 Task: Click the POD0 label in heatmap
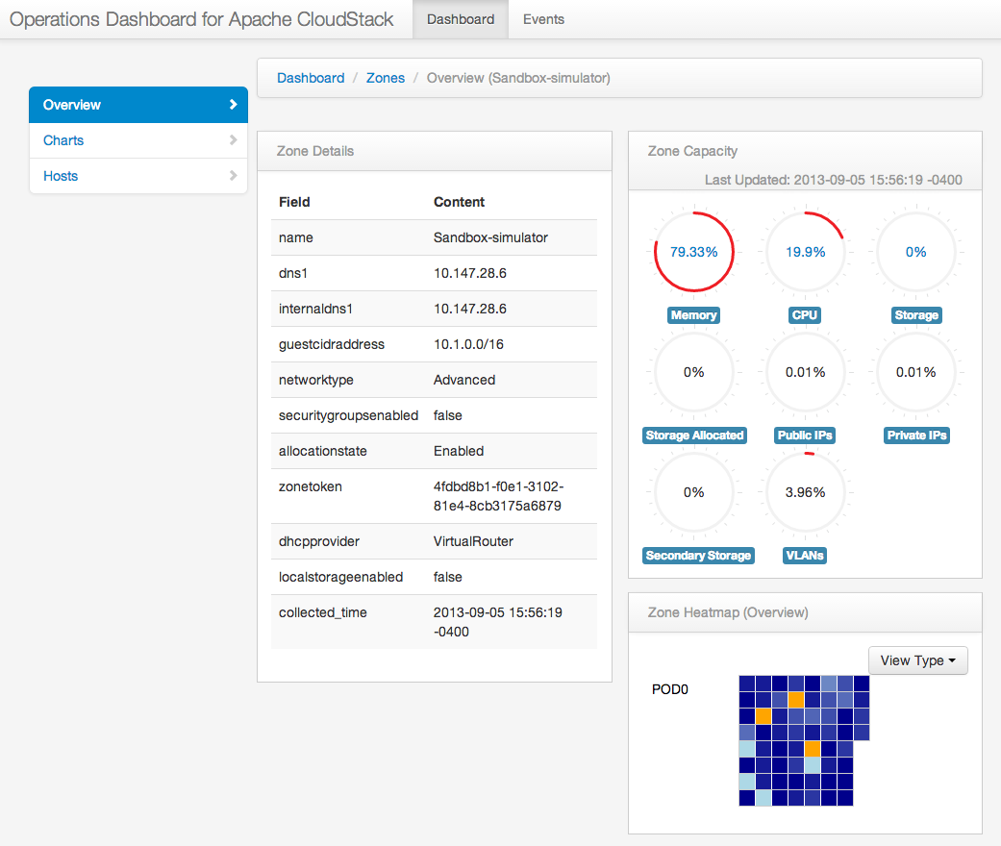tap(669, 689)
